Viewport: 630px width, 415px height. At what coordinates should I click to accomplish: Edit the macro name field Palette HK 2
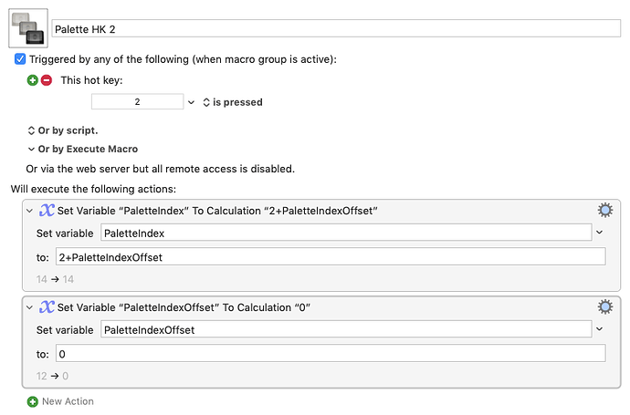[x=336, y=29]
